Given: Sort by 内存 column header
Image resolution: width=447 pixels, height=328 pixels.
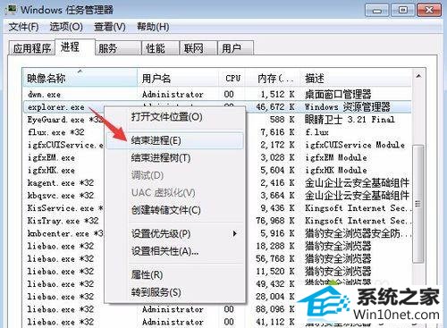Looking at the screenshot, I should 274,79.
